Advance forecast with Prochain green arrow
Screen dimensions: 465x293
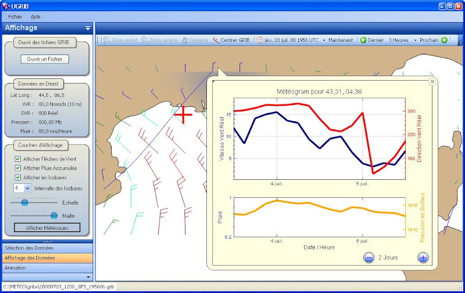click(x=444, y=41)
